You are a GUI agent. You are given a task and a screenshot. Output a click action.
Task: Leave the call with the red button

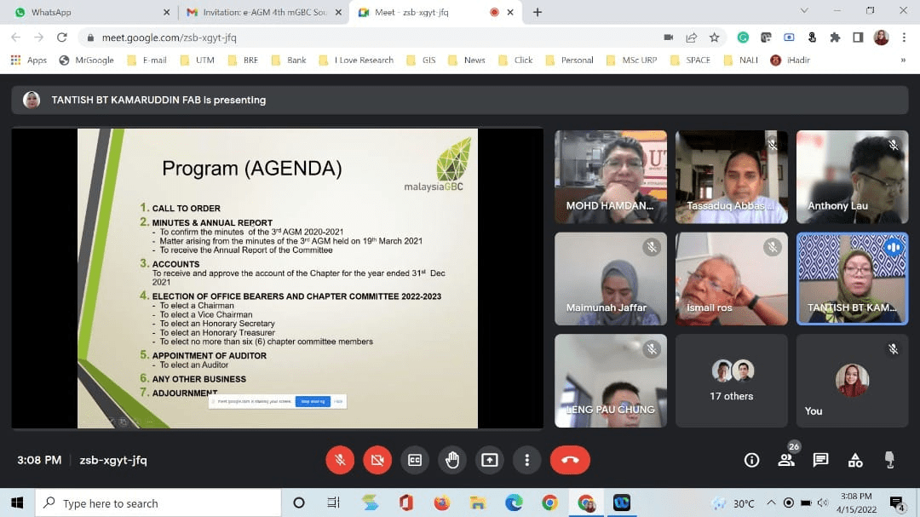click(x=570, y=460)
